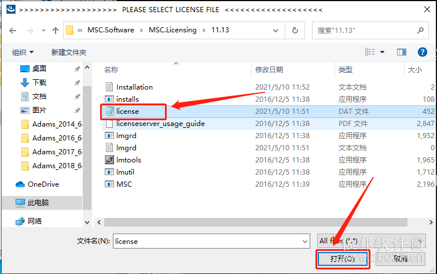Select the installs application file

coord(127,99)
